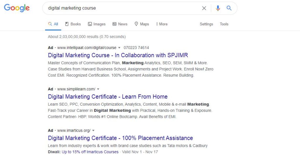Click the Google logo
This screenshot has width=300, height=158.
tap(17, 8)
